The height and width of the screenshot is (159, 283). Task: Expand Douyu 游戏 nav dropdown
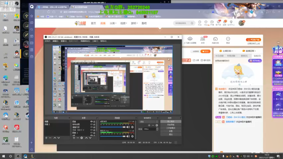click(x=134, y=23)
